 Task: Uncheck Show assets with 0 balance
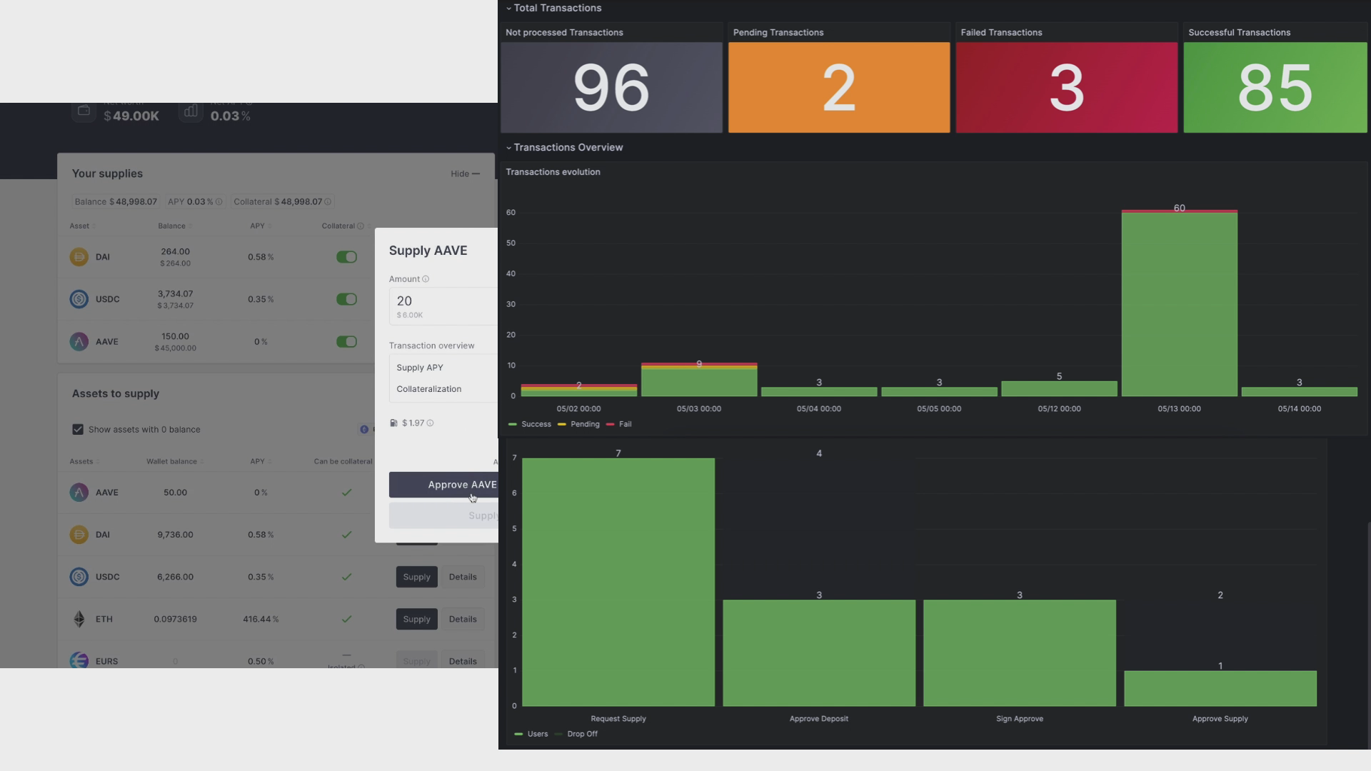coord(78,430)
